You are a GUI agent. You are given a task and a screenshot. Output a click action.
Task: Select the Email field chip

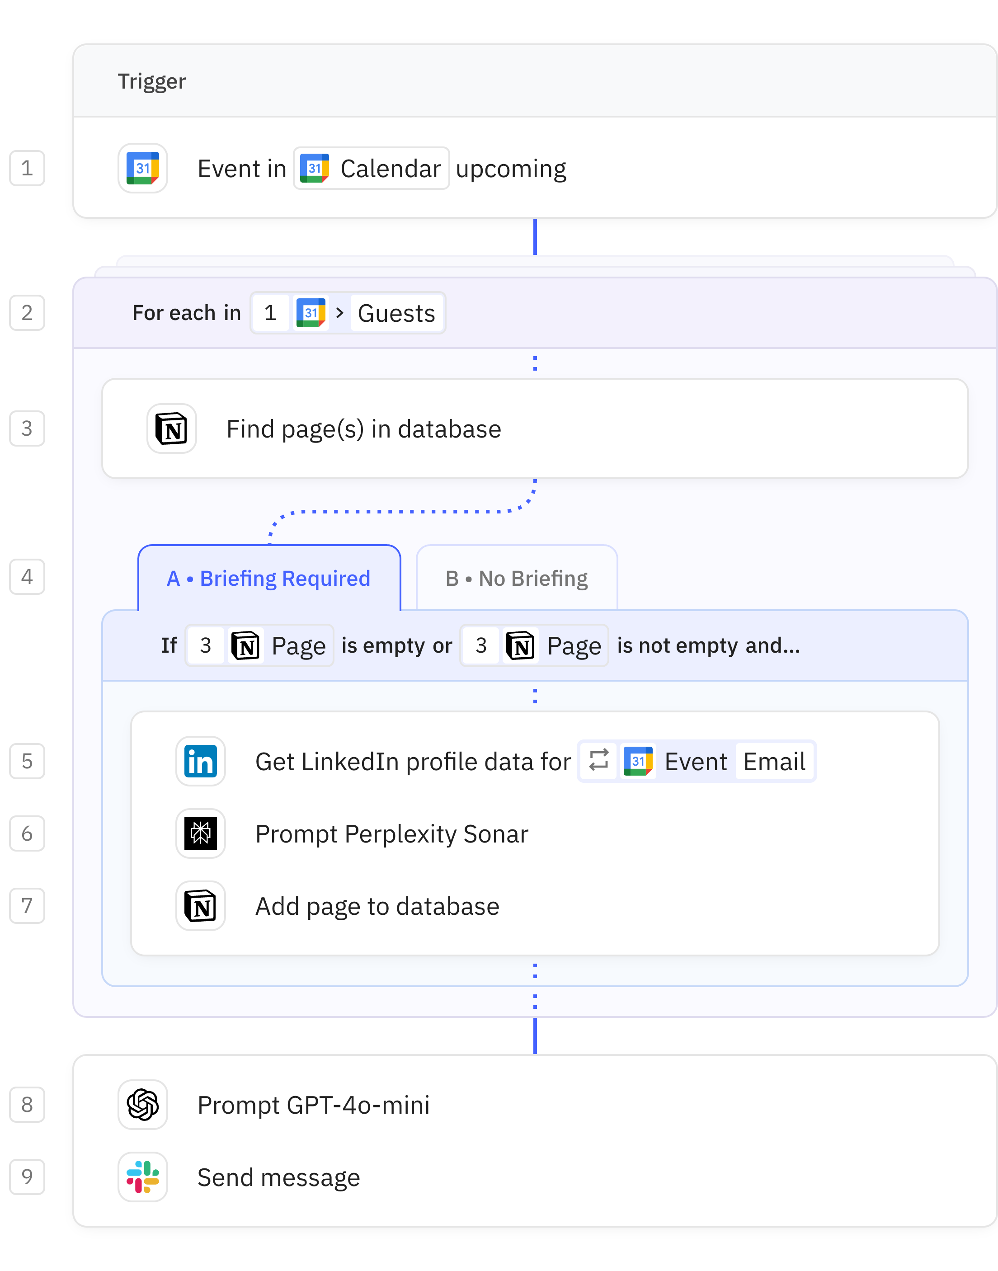click(774, 762)
